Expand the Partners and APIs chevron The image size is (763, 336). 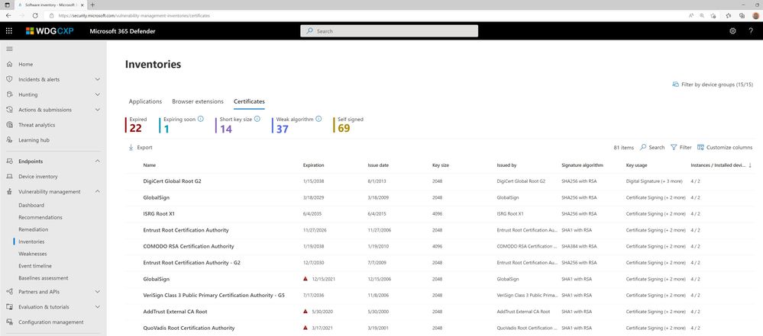tap(97, 291)
